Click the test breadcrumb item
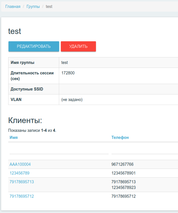178x213 pixels. [x=49, y=7]
